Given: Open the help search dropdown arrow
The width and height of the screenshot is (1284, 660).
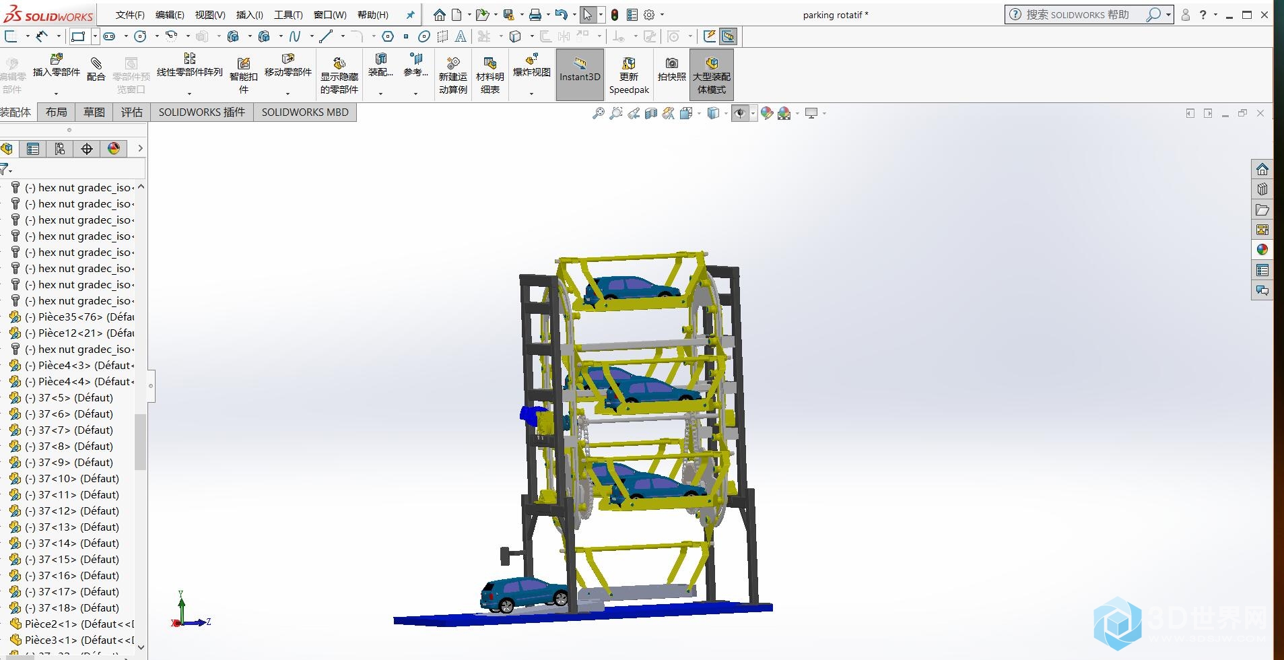Looking at the screenshot, I should tap(1168, 14).
